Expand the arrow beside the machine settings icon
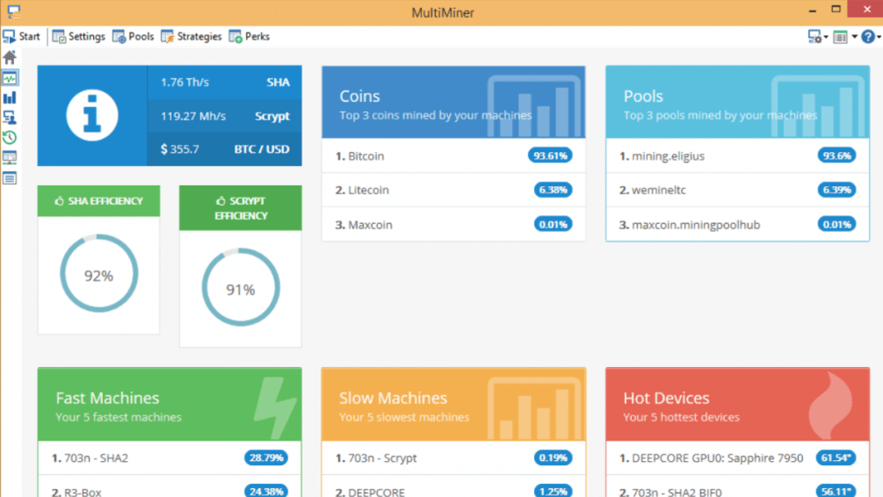Viewport: 883px width, 497px height. tap(826, 37)
